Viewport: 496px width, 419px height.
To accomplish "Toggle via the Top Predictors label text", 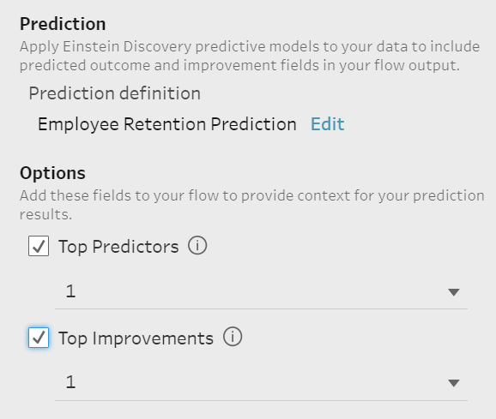I will pyautogui.click(x=118, y=247).
